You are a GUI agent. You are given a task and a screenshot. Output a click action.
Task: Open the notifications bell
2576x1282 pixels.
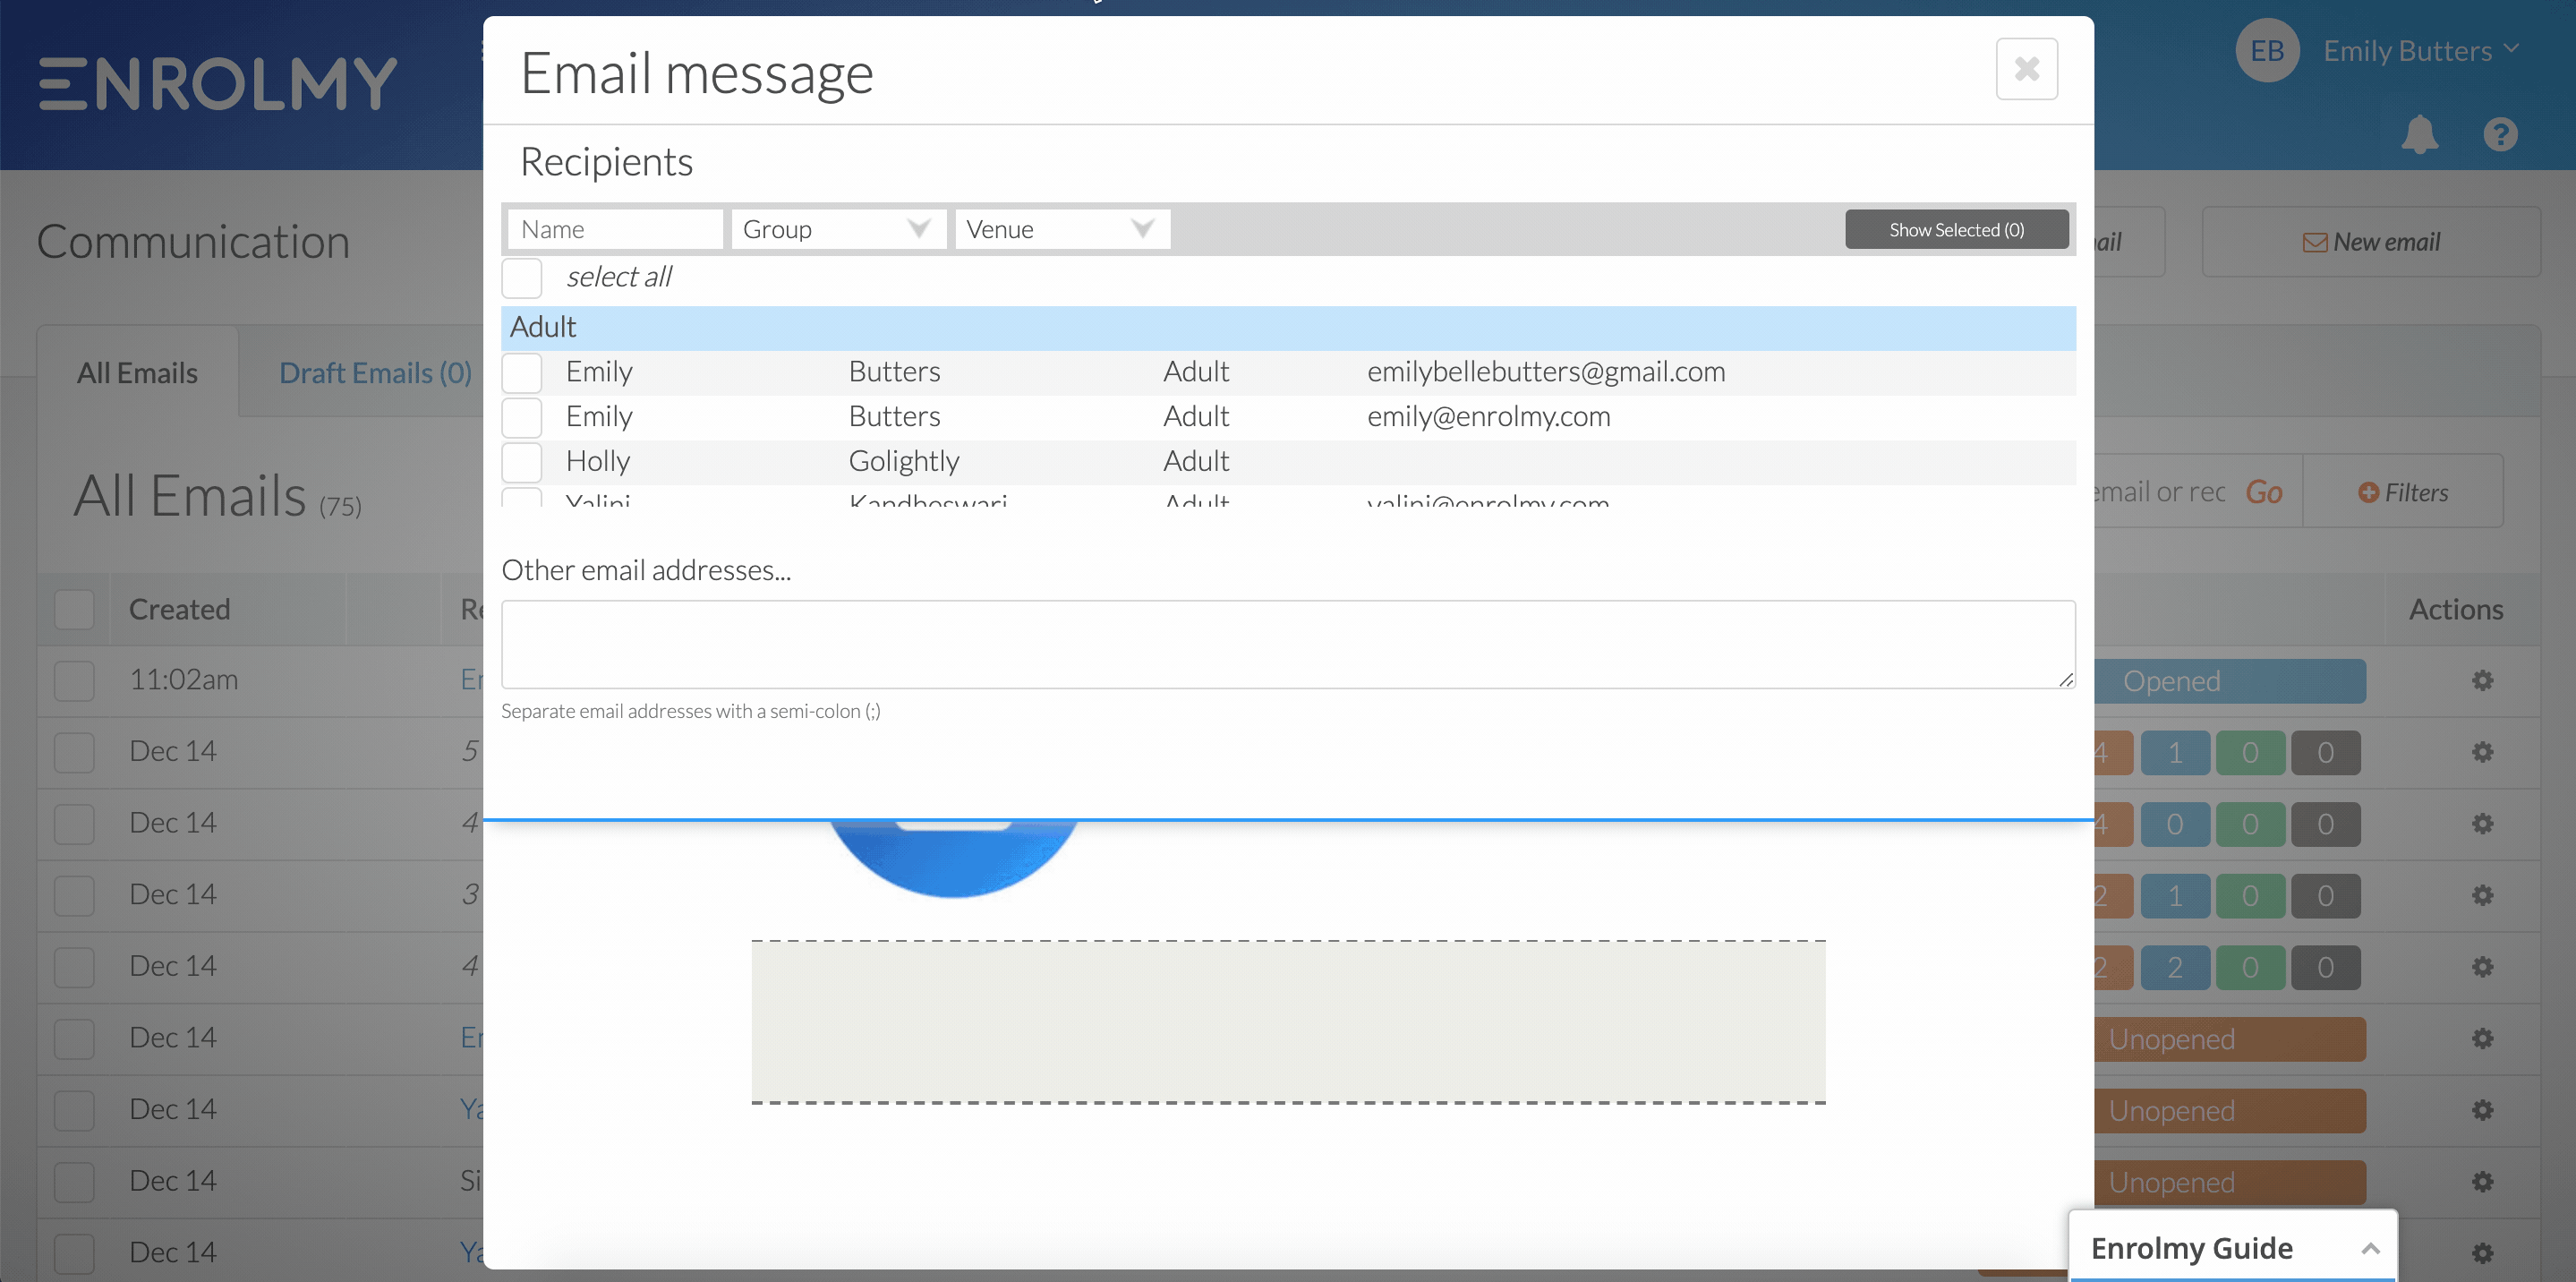pyautogui.click(x=2419, y=134)
